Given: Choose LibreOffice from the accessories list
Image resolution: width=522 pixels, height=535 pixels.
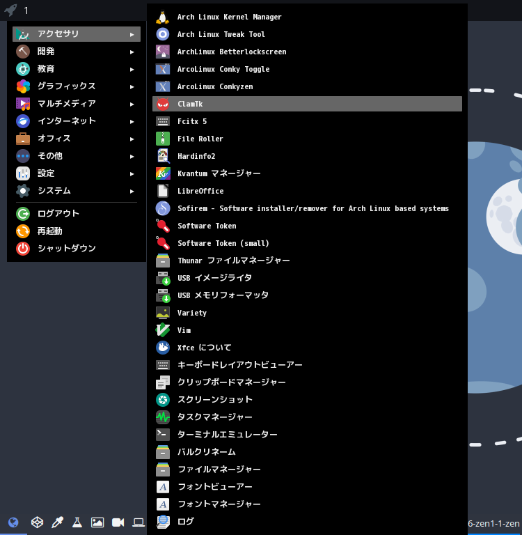Looking at the screenshot, I should point(200,191).
